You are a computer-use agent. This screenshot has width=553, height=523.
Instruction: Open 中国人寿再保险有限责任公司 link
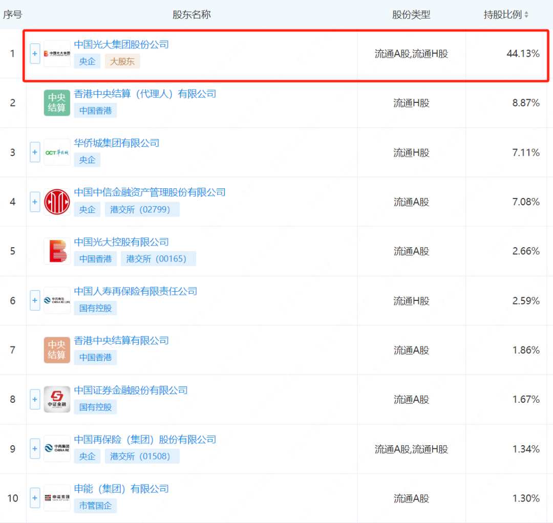(135, 291)
